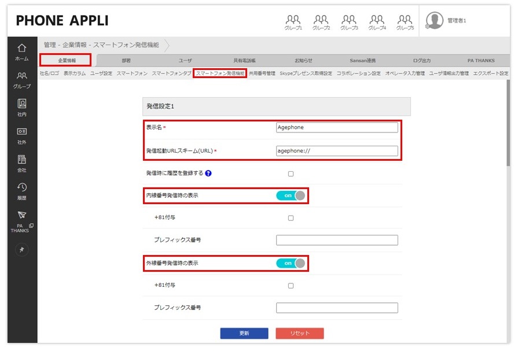Open the 共用番号管理 sub-tab

click(x=262, y=73)
